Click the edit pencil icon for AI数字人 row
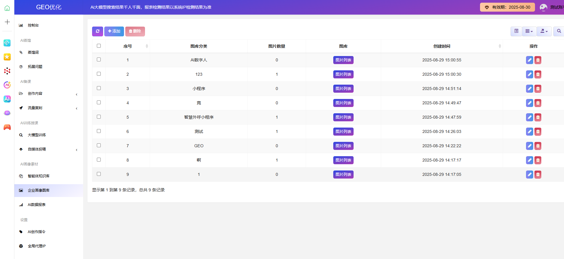 (x=529, y=60)
